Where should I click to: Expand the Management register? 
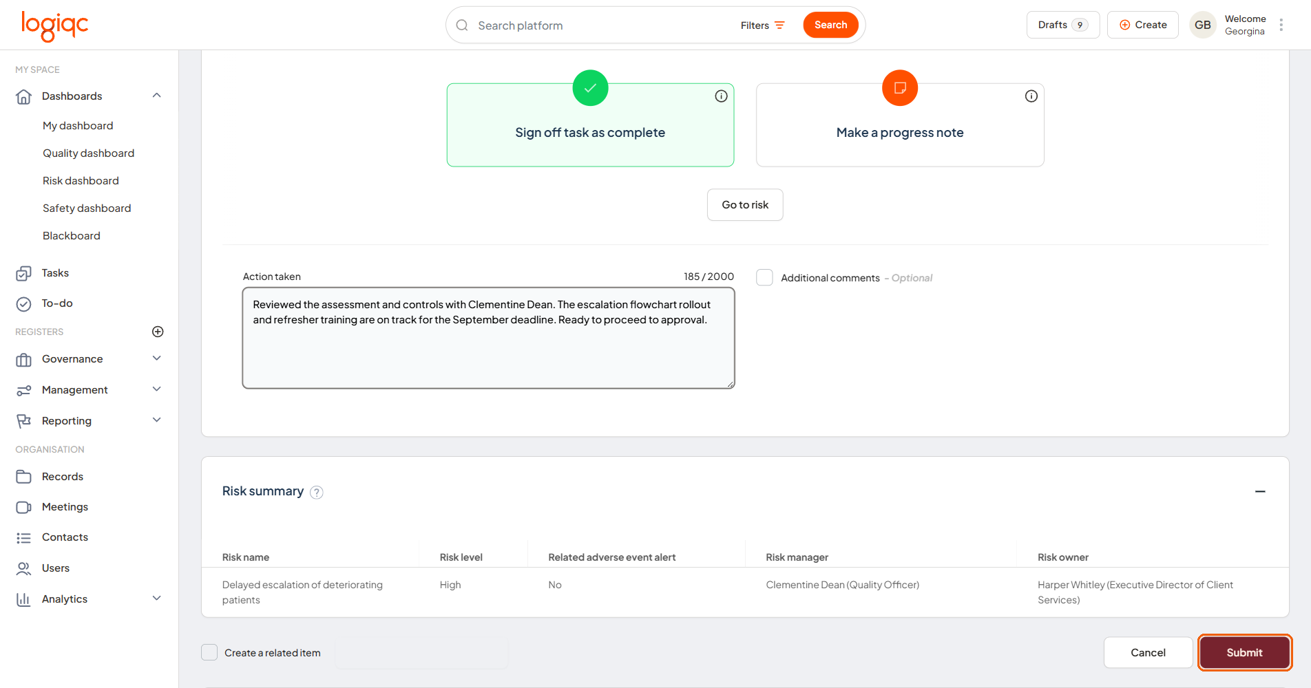[156, 389]
